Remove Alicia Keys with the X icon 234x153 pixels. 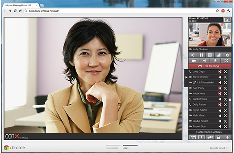click(x=225, y=93)
